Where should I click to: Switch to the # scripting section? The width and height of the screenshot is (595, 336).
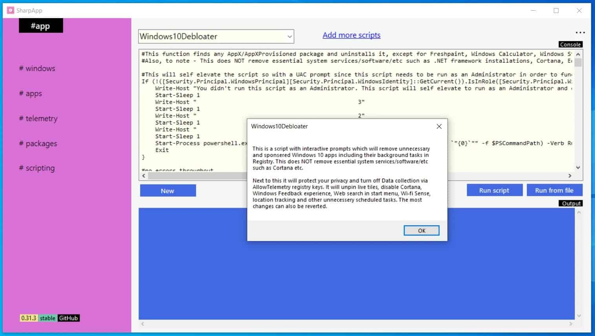pos(37,168)
